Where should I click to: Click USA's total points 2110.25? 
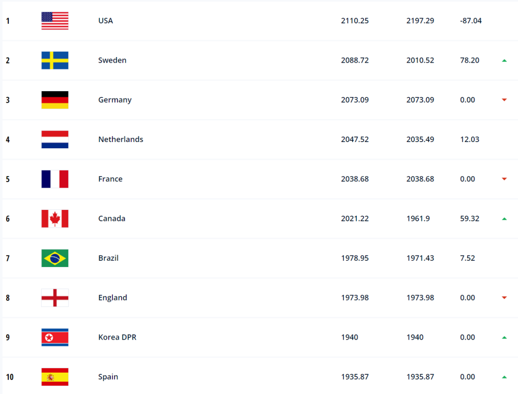(355, 21)
